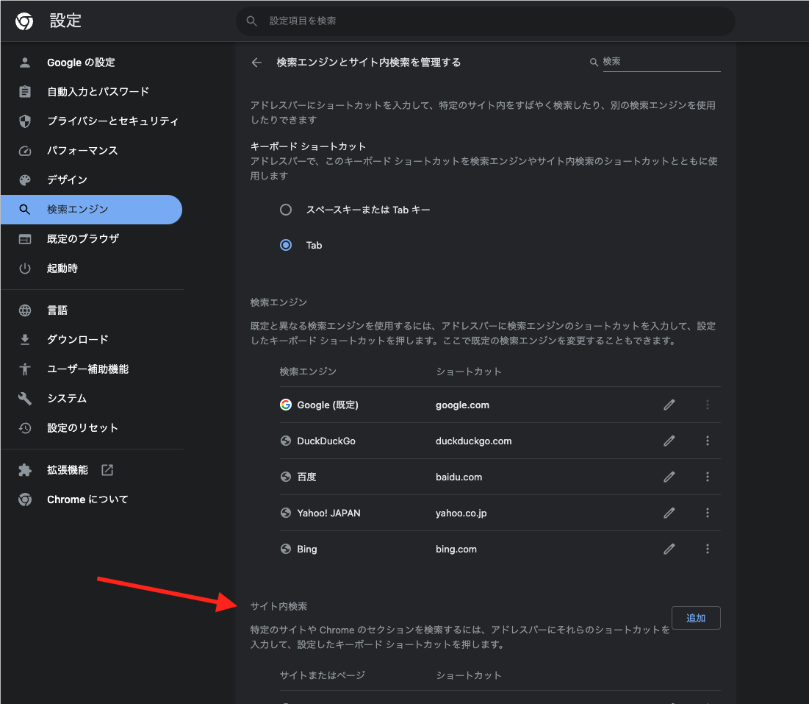
Task: Click the reset clock icon for 設定のリセット
Action: [x=25, y=428]
